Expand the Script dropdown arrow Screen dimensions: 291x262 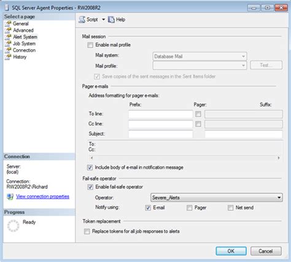[x=103, y=20]
